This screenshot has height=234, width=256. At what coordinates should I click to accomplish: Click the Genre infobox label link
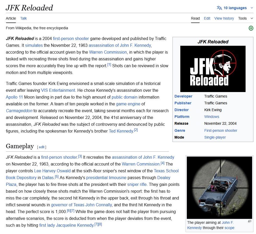pos(180,130)
